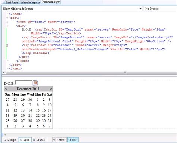The height and width of the screenshot is (143, 177).
Task: Click the D.O.B: label in design view
Action: coord(9,84)
